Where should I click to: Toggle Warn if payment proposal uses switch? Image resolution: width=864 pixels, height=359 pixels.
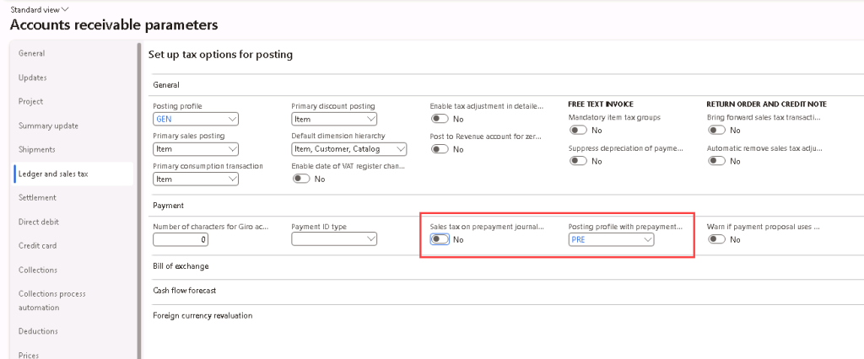716,239
